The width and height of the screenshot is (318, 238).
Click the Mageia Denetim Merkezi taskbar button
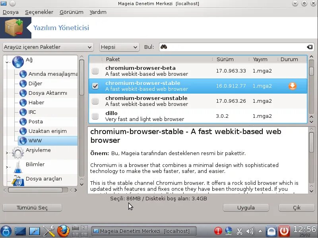144,231
